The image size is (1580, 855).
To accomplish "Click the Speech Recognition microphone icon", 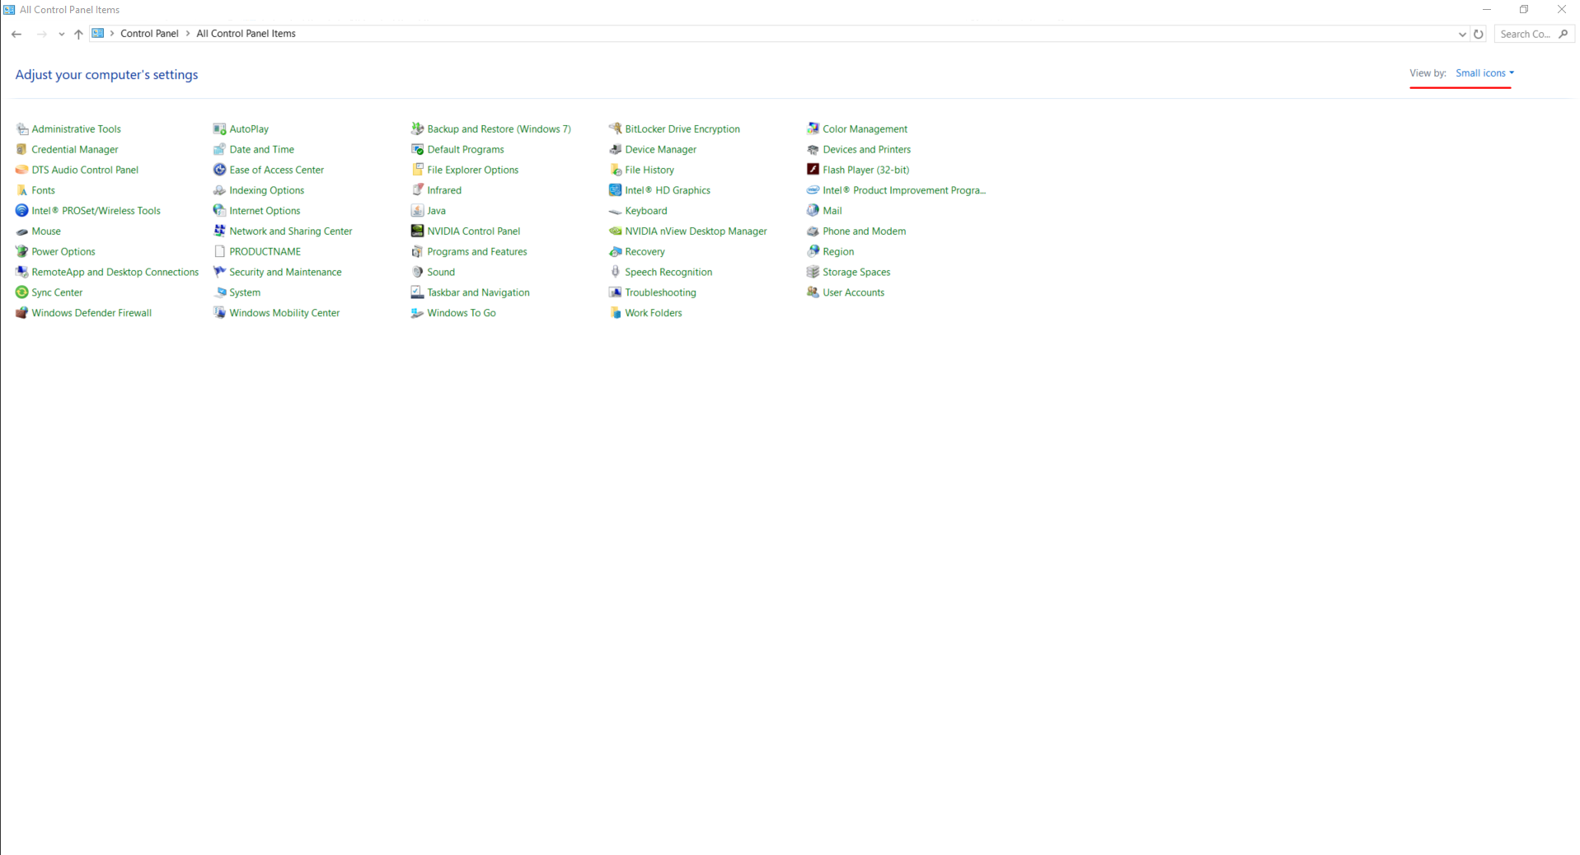I will pyautogui.click(x=616, y=273).
